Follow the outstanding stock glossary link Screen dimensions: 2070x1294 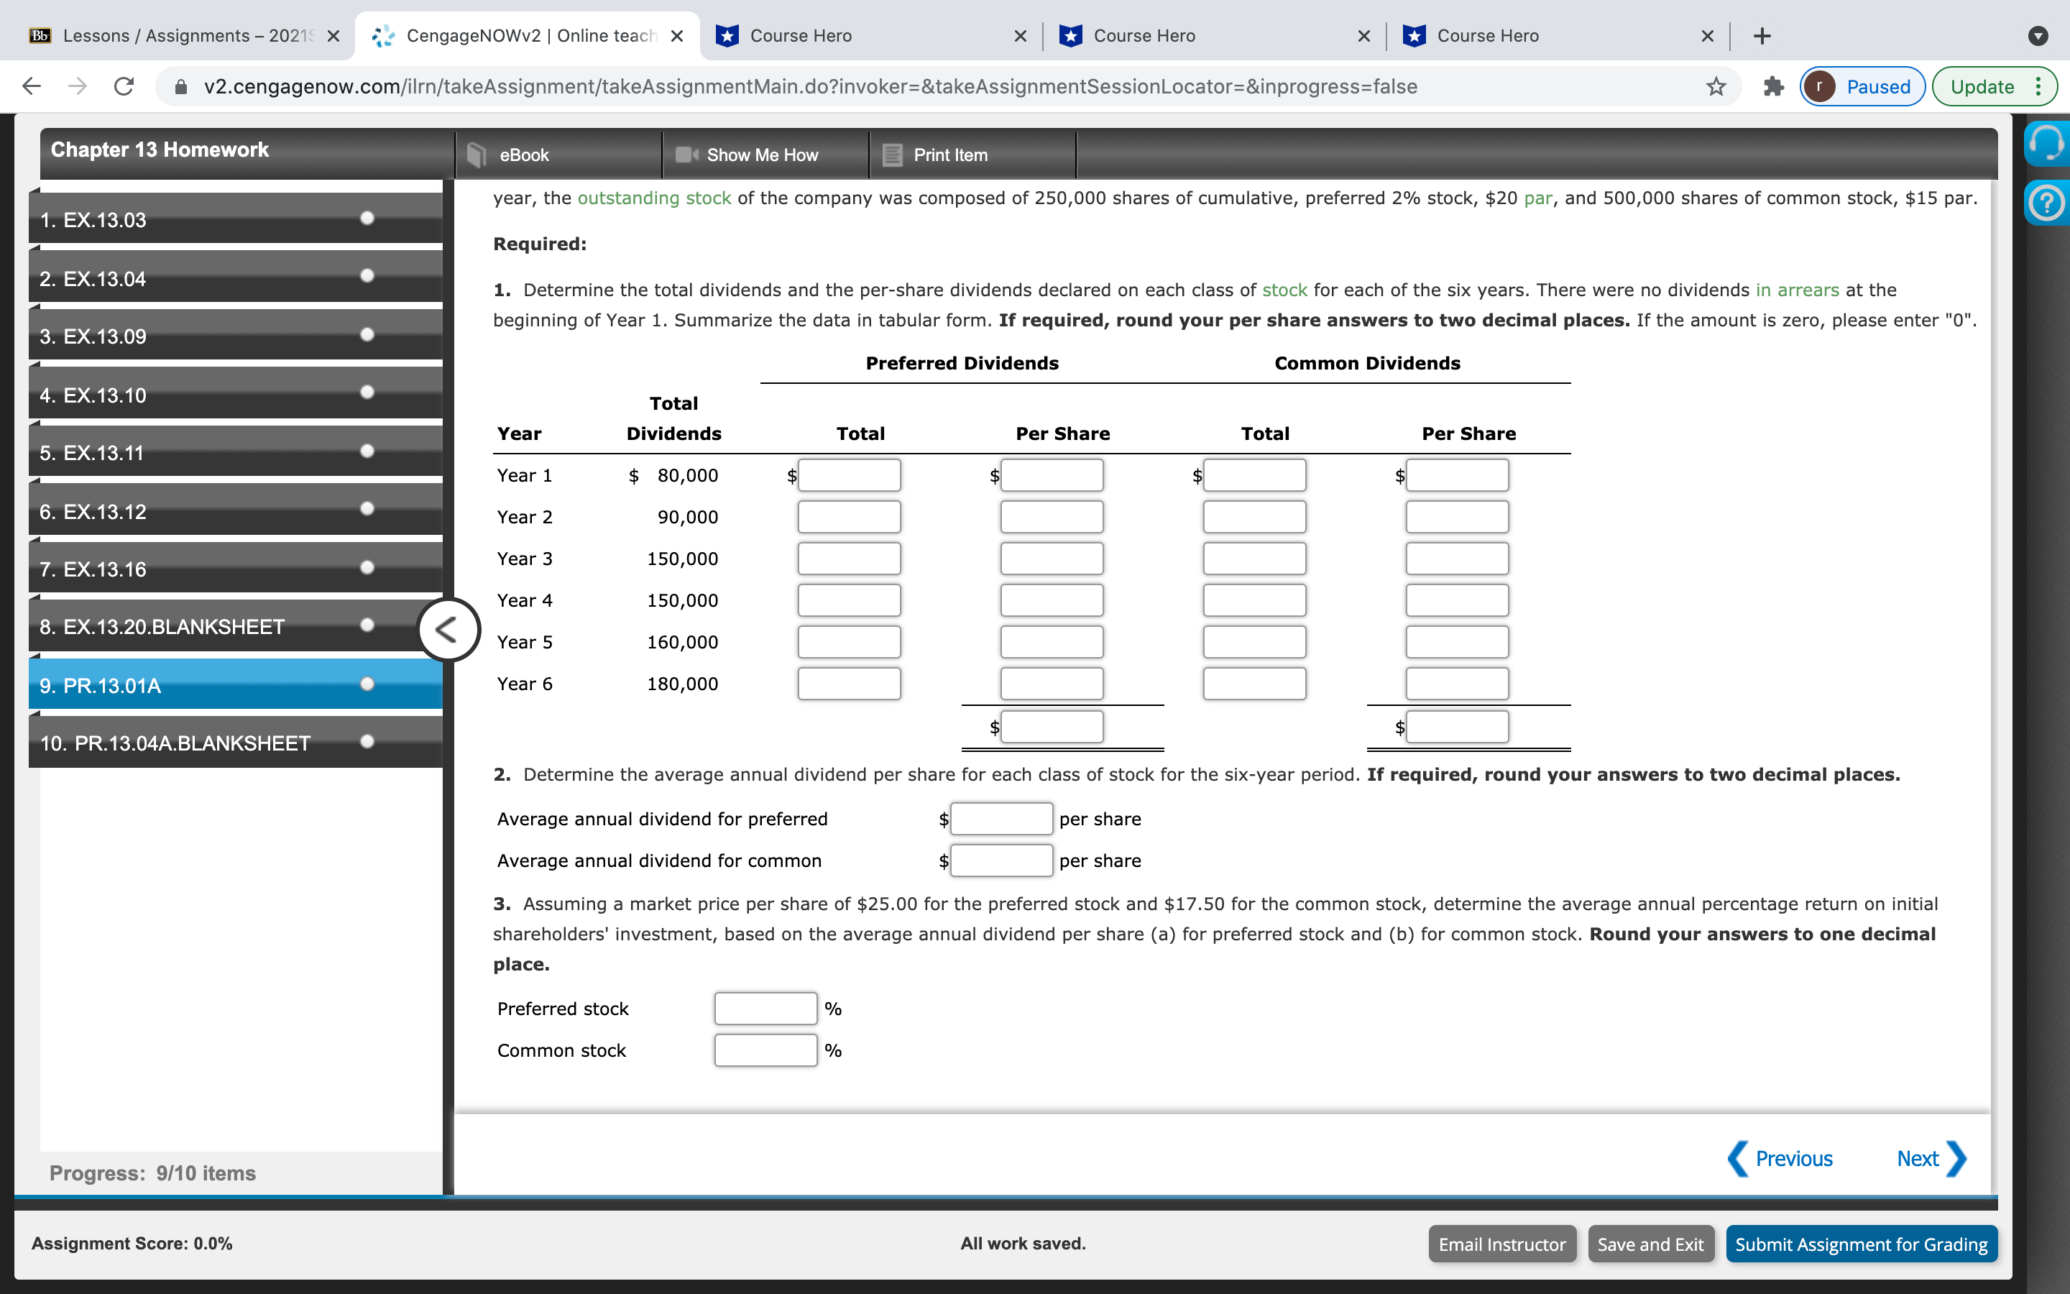tap(653, 198)
